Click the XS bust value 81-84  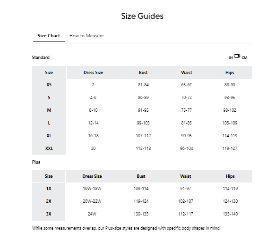tap(143, 84)
